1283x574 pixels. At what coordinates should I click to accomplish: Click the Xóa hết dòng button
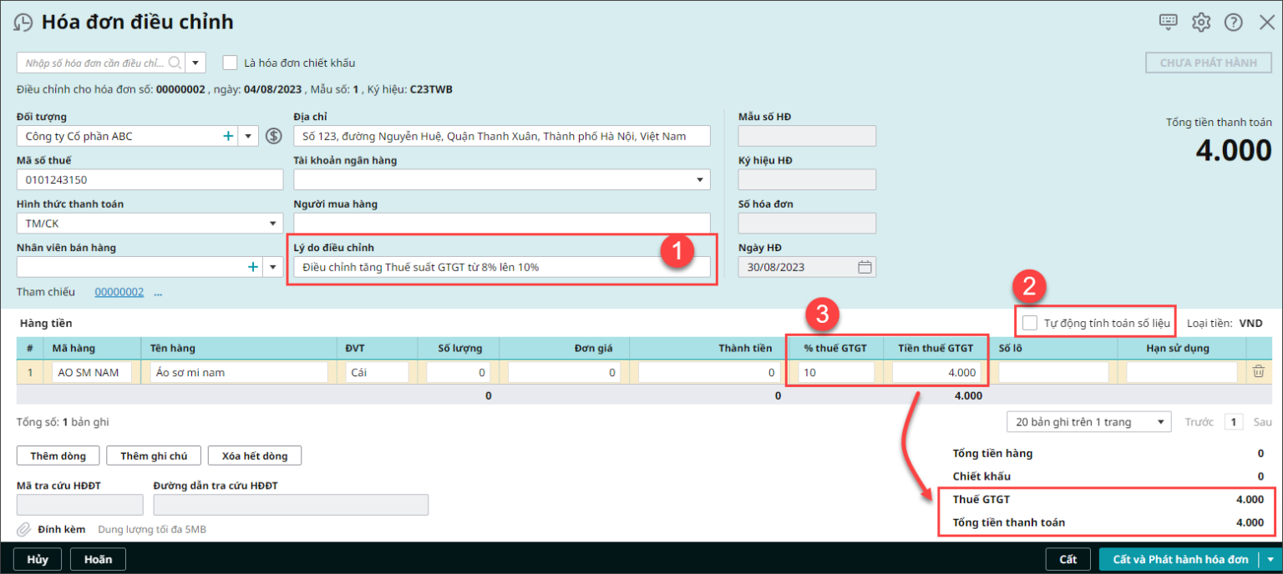pyautogui.click(x=254, y=456)
